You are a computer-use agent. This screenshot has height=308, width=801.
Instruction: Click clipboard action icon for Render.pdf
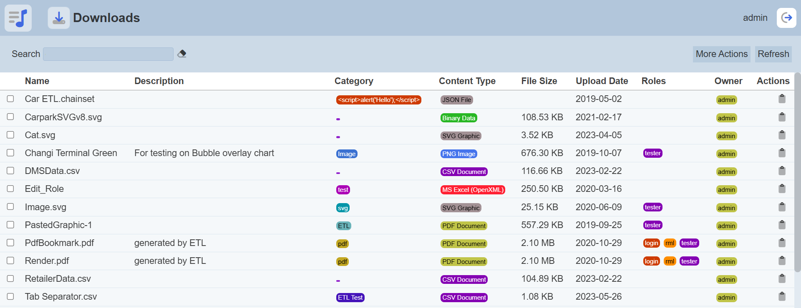(782, 261)
